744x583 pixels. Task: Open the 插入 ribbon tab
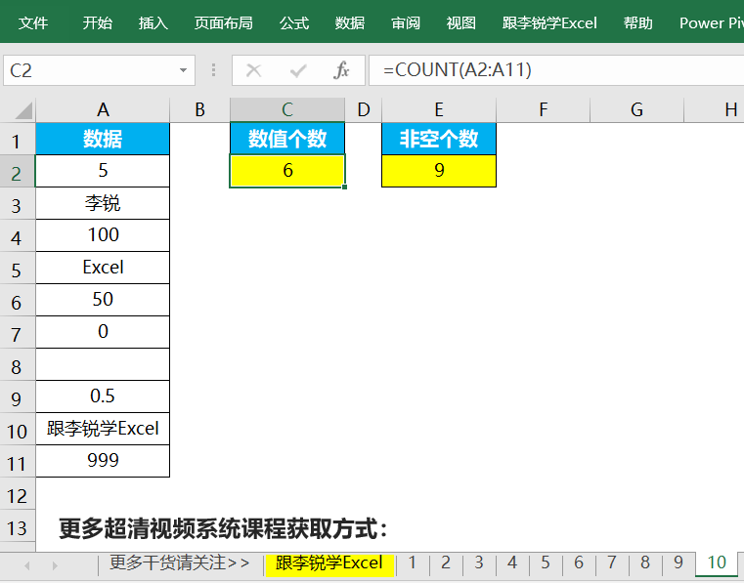click(153, 22)
